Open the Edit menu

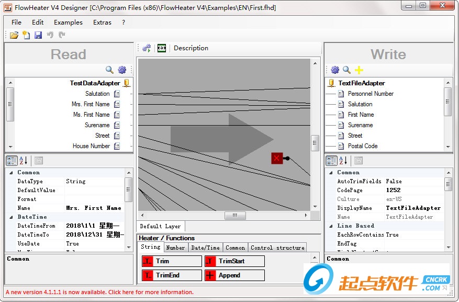(x=38, y=22)
